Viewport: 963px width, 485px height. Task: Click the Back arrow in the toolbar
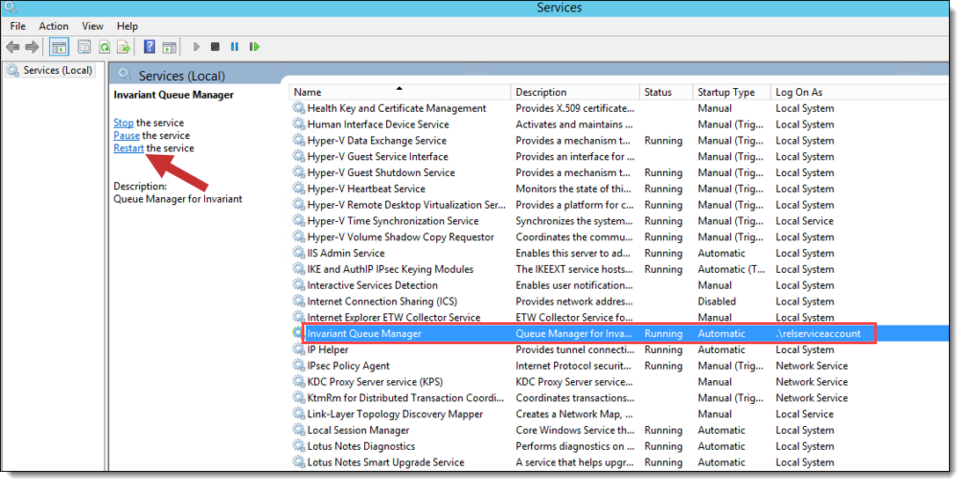coord(13,47)
